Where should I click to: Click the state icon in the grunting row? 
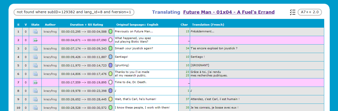[x=35, y=65]
